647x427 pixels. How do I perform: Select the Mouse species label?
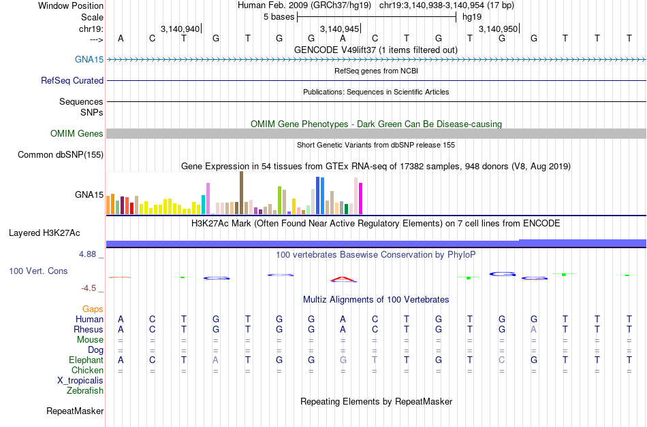click(90, 340)
